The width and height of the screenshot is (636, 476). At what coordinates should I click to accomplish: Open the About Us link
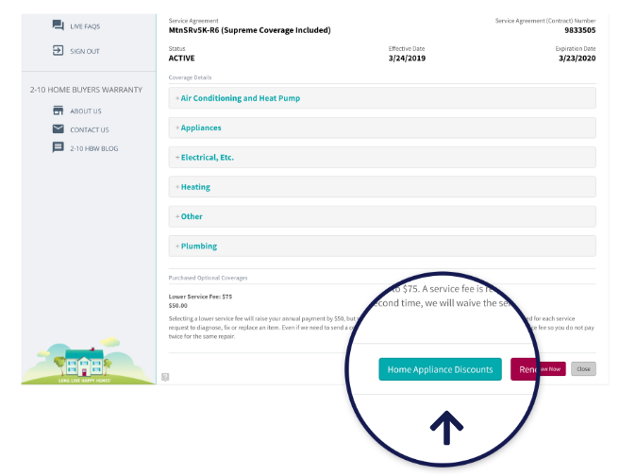86,110
